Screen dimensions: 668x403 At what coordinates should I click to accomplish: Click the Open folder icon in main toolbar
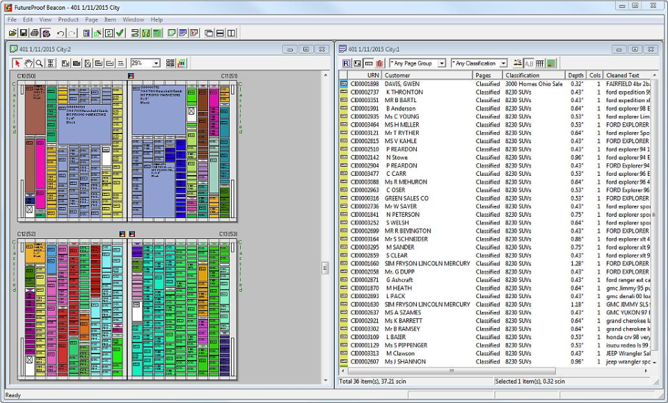(x=13, y=33)
